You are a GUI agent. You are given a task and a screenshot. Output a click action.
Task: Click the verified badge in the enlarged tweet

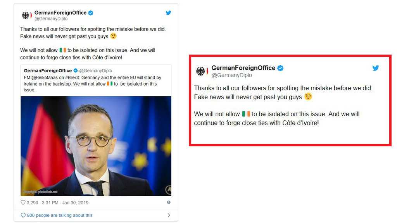pyautogui.click(x=280, y=68)
